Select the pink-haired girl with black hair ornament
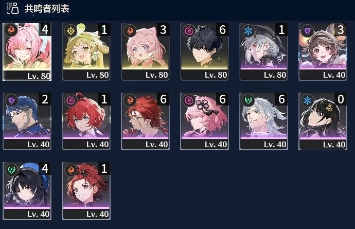355x229 pixels. [204, 121]
